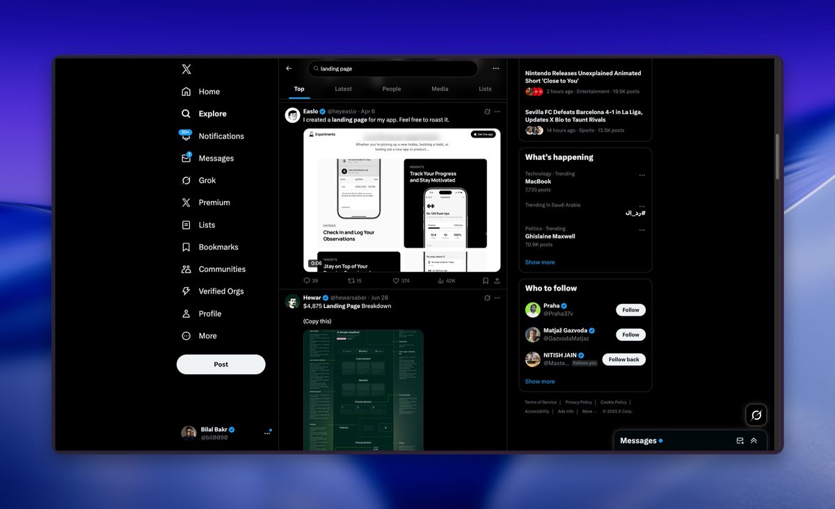Open Lists in the left sidebar

click(x=198, y=225)
